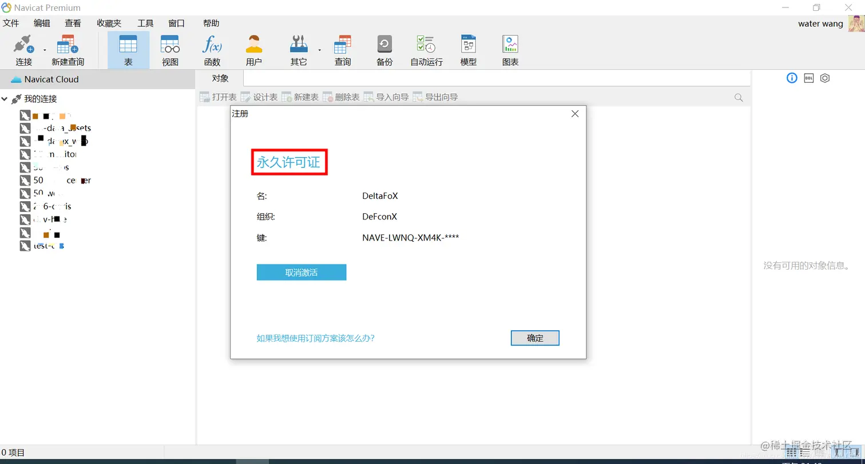Viewport: 865px width, 464px height.
Task: Click 新建表 in the object toolbar
Action: (x=300, y=97)
